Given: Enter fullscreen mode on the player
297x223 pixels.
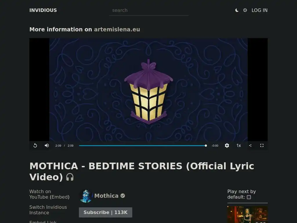Looking at the screenshot, I should click(262, 145).
